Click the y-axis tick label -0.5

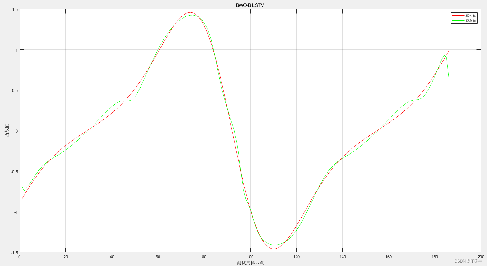click(14, 171)
